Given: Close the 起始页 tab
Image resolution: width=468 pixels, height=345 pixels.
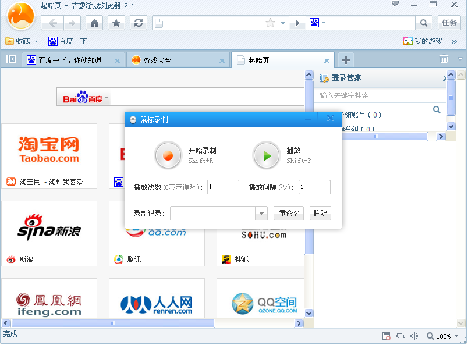Looking at the screenshot, I should click(327, 61).
